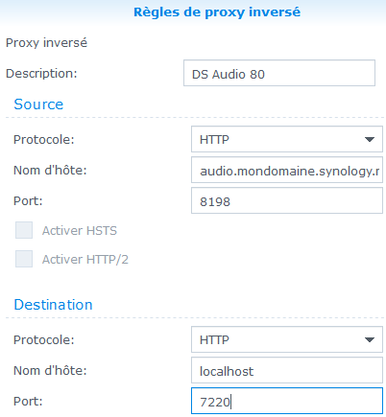Click the Destination Port: label
The image size is (386, 417).
pos(28,401)
